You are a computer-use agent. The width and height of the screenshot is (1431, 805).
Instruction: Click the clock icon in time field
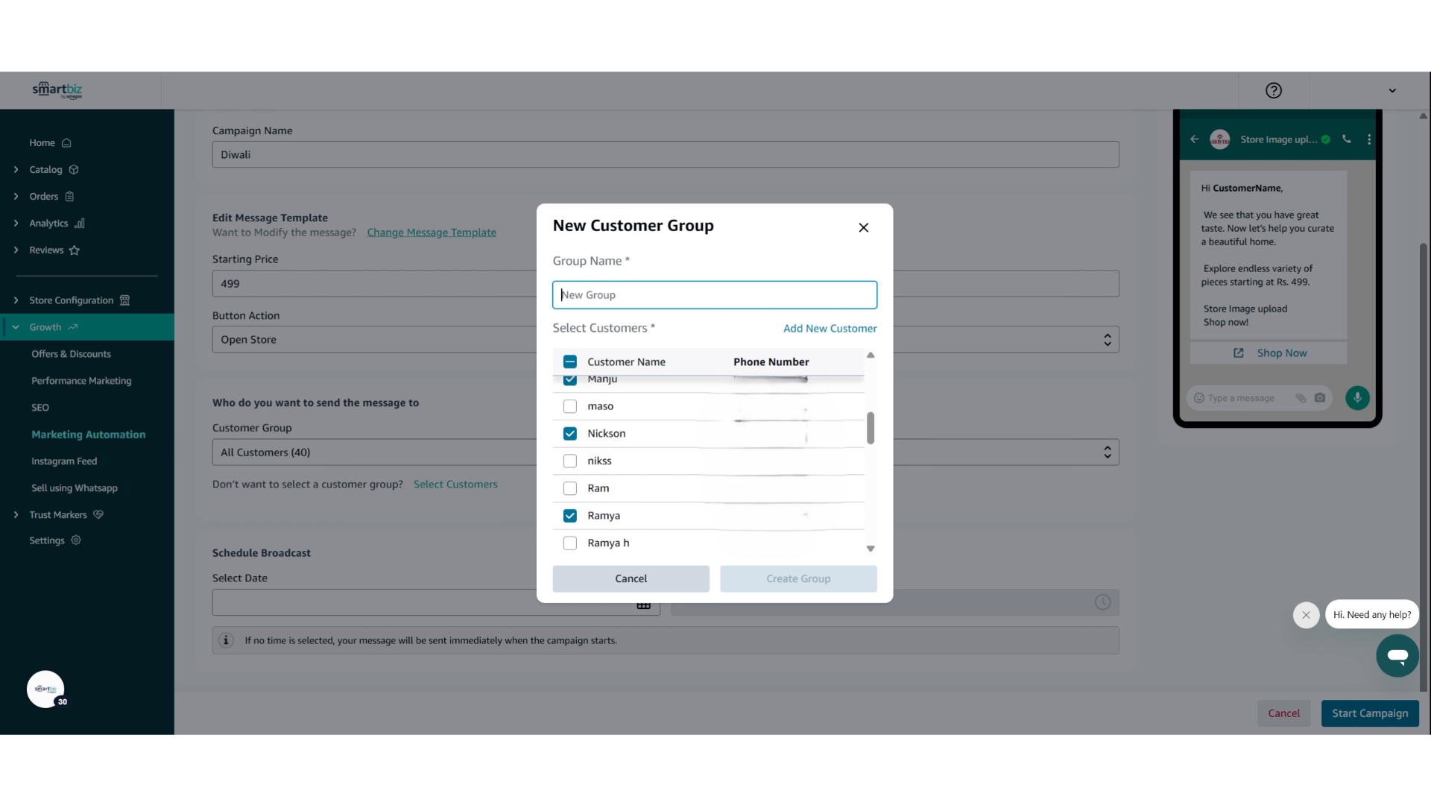1102,602
